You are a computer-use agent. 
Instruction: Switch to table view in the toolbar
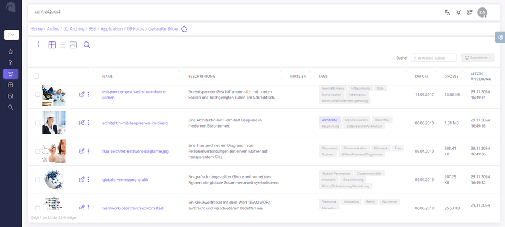[52, 45]
